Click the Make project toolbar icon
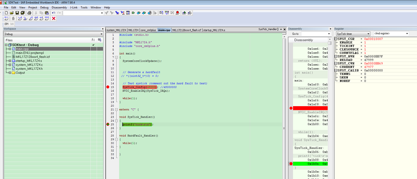417x179 pixels. (x=167, y=13)
